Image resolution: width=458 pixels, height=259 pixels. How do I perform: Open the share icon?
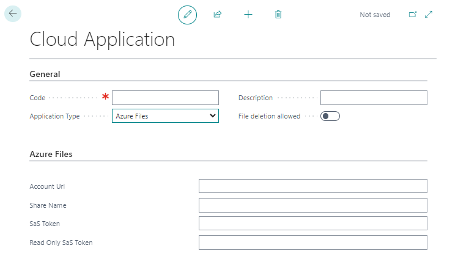[x=218, y=14]
